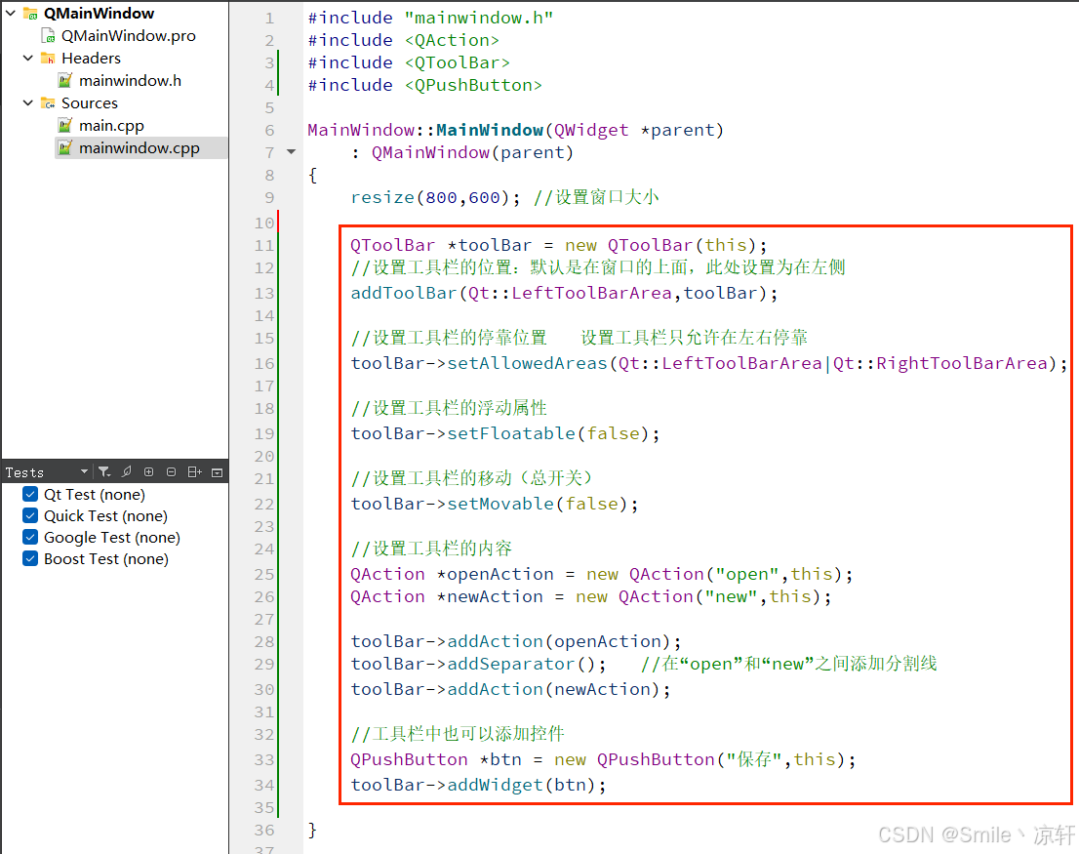Uncheck the Qt Test checkbox
Screen dimensions: 1079x854
(x=30, y=494)
